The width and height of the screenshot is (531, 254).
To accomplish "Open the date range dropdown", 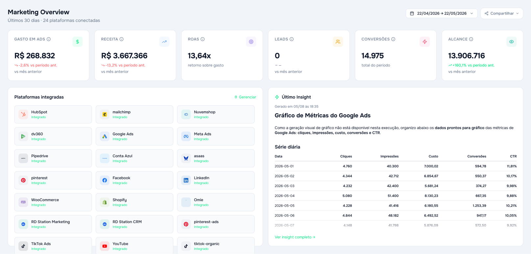I will (442, 13).
